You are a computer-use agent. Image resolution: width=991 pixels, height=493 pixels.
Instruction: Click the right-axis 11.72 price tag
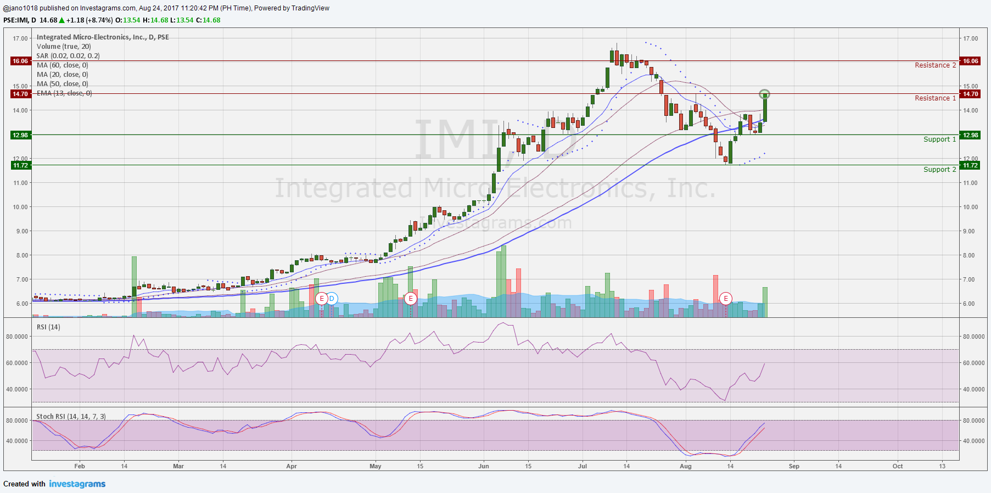[970, 165]
